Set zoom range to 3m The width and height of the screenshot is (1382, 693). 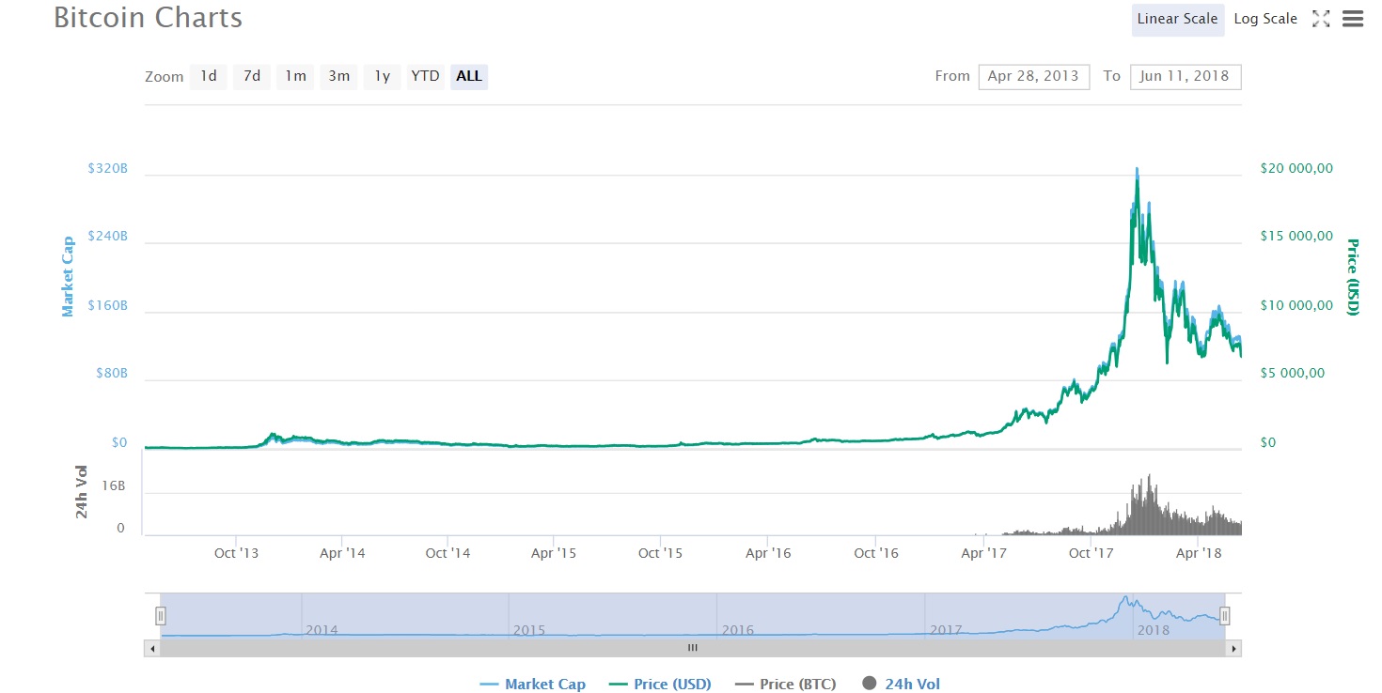(338, 76)
